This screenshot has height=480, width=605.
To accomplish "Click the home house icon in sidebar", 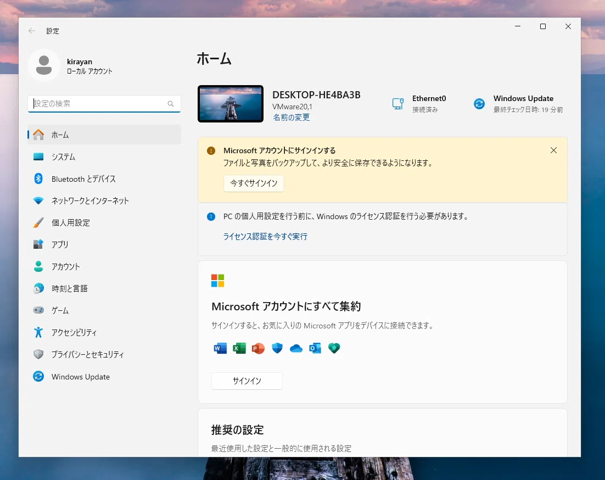I will tap(38, 135).
